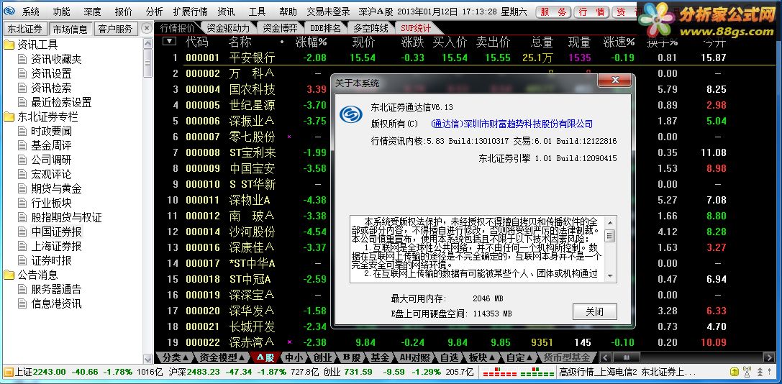Image resolution: width=782 pixels, height=384 pixels.
Task: Click the down arrow of the license text scrollbar
Action: 611,276
